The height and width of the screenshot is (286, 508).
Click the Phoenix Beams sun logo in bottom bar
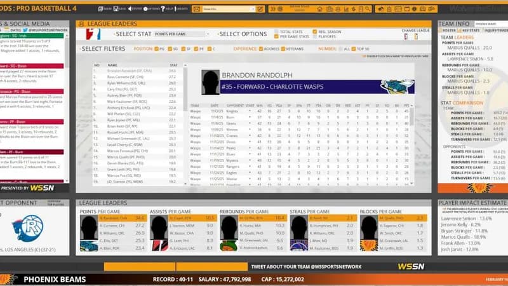tap(8, 279)
